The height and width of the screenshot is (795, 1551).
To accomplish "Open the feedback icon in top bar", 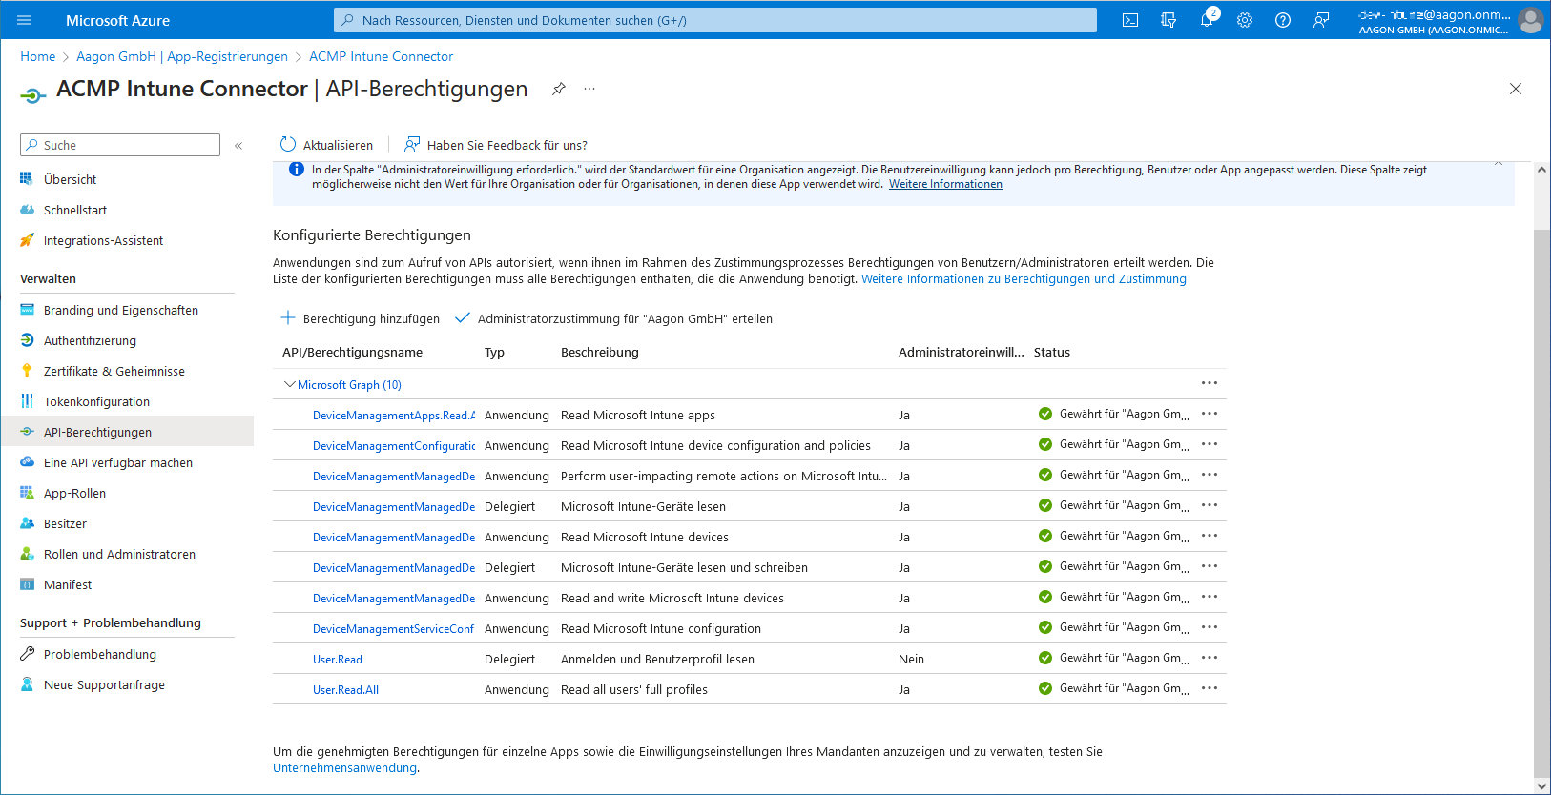I will click(x=1321, y=20).
